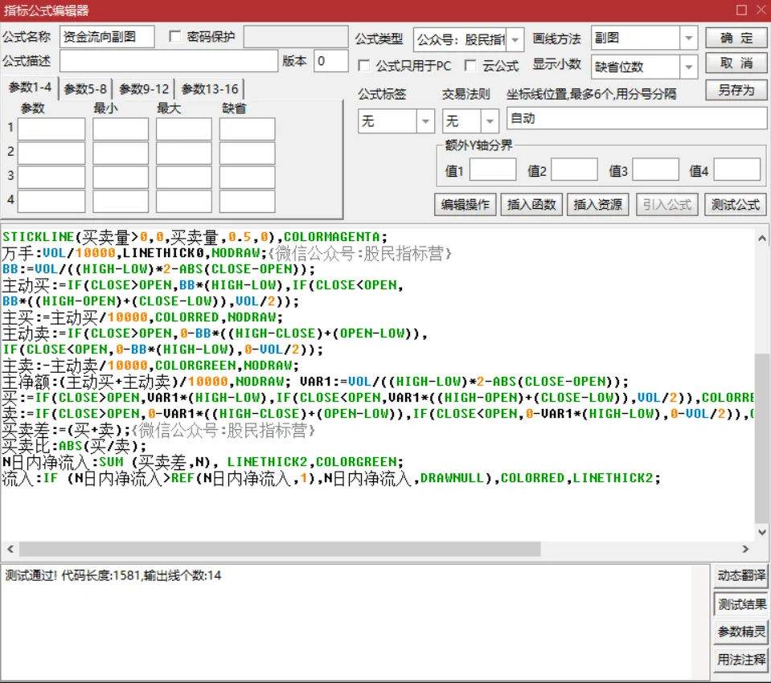
Task: Open the 参数精灵 pane
Action: 741,631
